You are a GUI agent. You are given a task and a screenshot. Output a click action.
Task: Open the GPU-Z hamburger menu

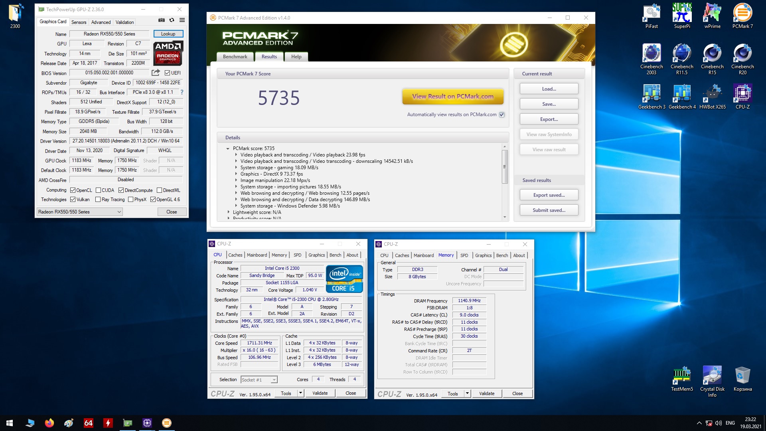[x=182, y=20]
